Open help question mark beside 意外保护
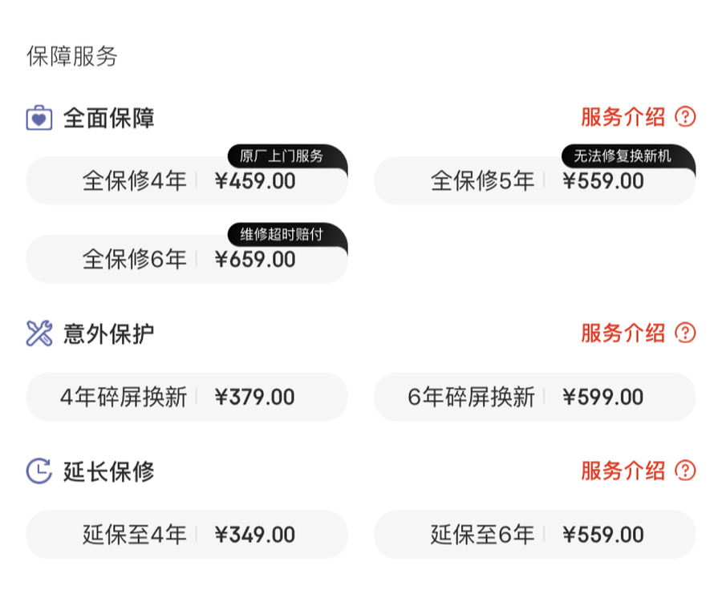 pyautogui.click(x=685, y=333)
